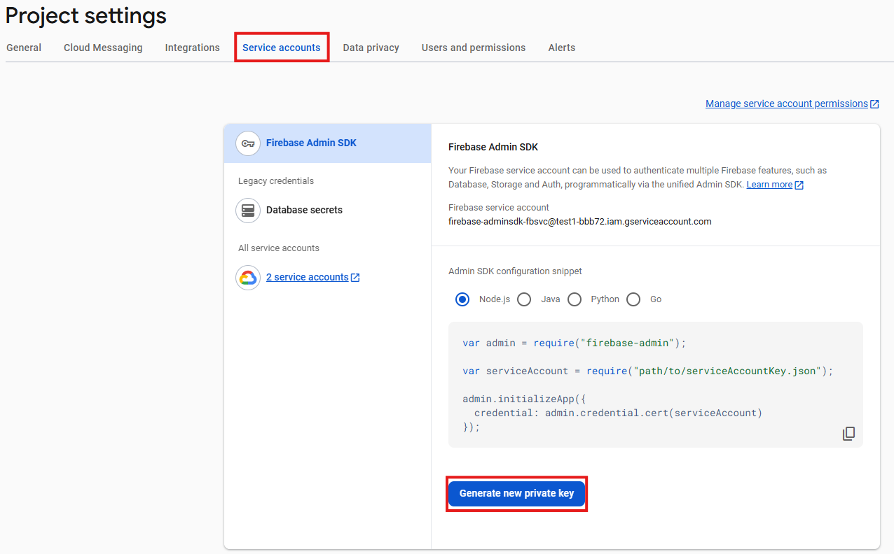Click external link icon beside 2 service accounts
Viewport: 894px width, 554px height.
click(355, 278)
